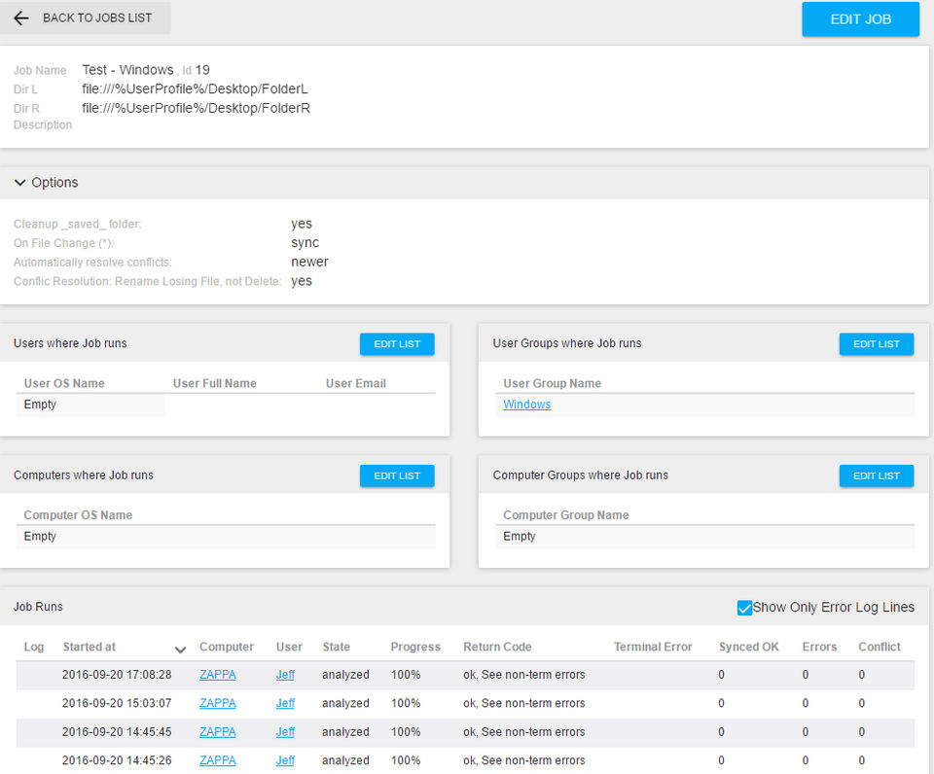
Task: Click the User Full Name header
Action: (x=214, y=383)
